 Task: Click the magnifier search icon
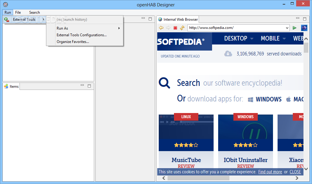[x=164, y=83]
